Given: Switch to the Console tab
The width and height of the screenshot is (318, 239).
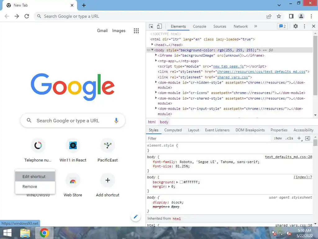Looking at the screenshot, I should (199, 26).
